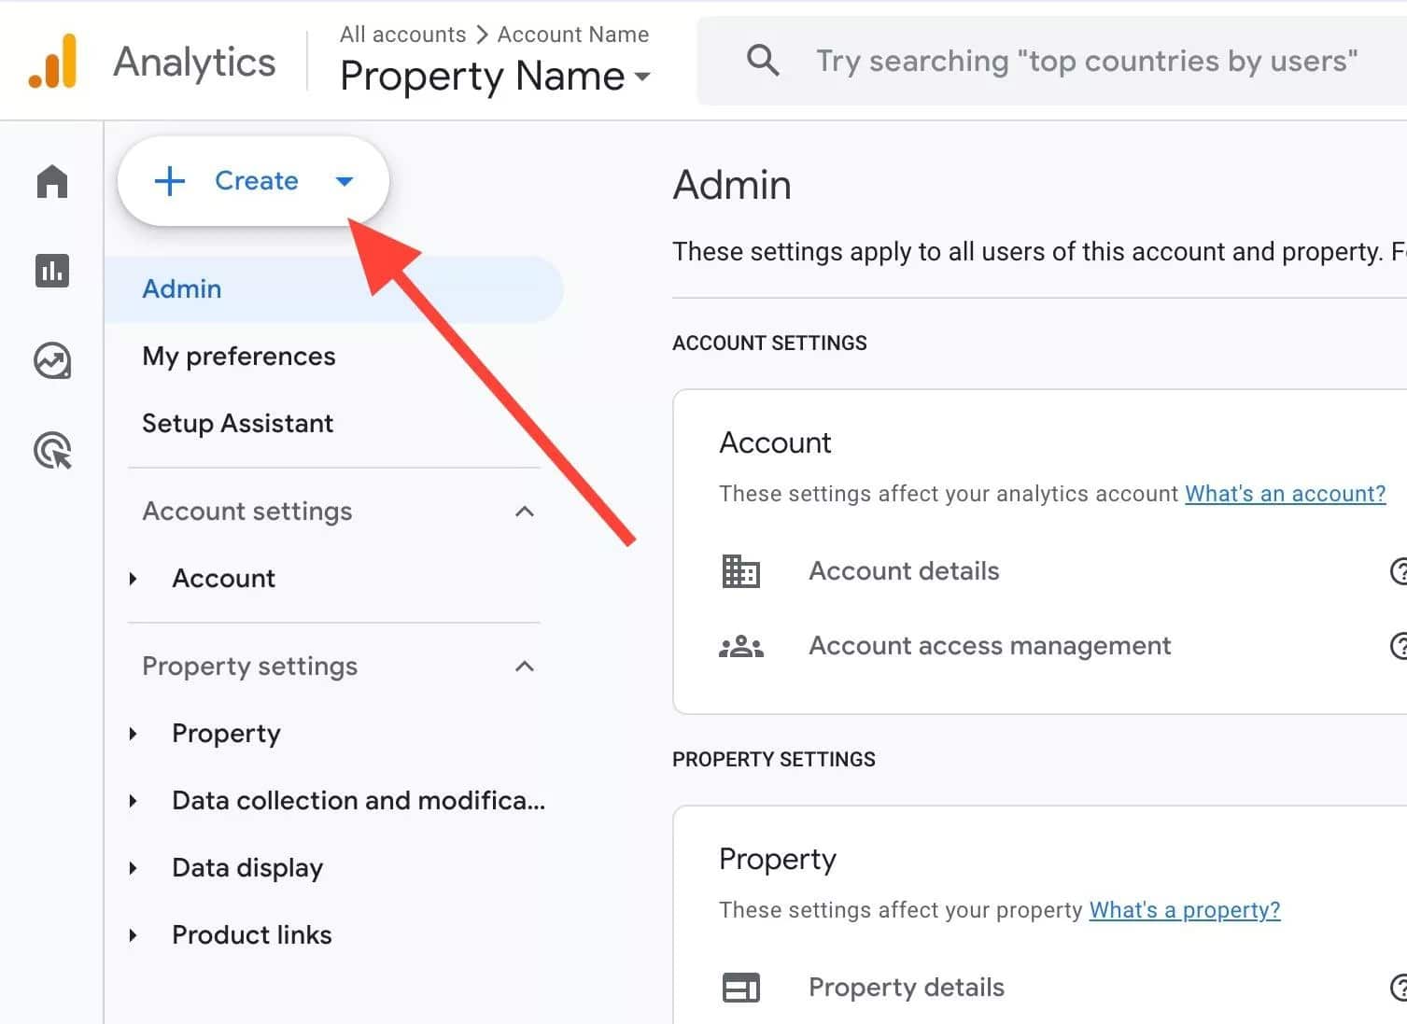Select My preferences in the menu
1407x1024 pixels.
238,357
